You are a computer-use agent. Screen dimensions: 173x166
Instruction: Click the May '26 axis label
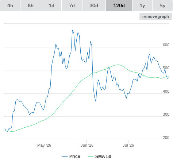pos(44,145)
